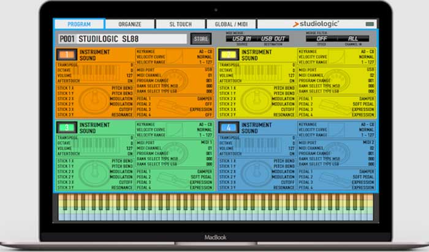Viewport: 429px width, 252px height.
Task: Click the mini keyboard graphic in zone 4
Action: tap(258, 145)
